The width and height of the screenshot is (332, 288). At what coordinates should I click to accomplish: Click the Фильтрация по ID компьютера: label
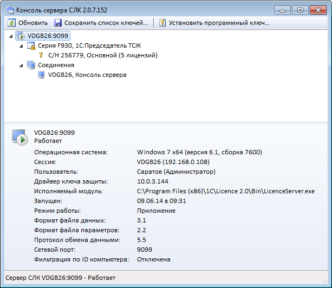82,259
